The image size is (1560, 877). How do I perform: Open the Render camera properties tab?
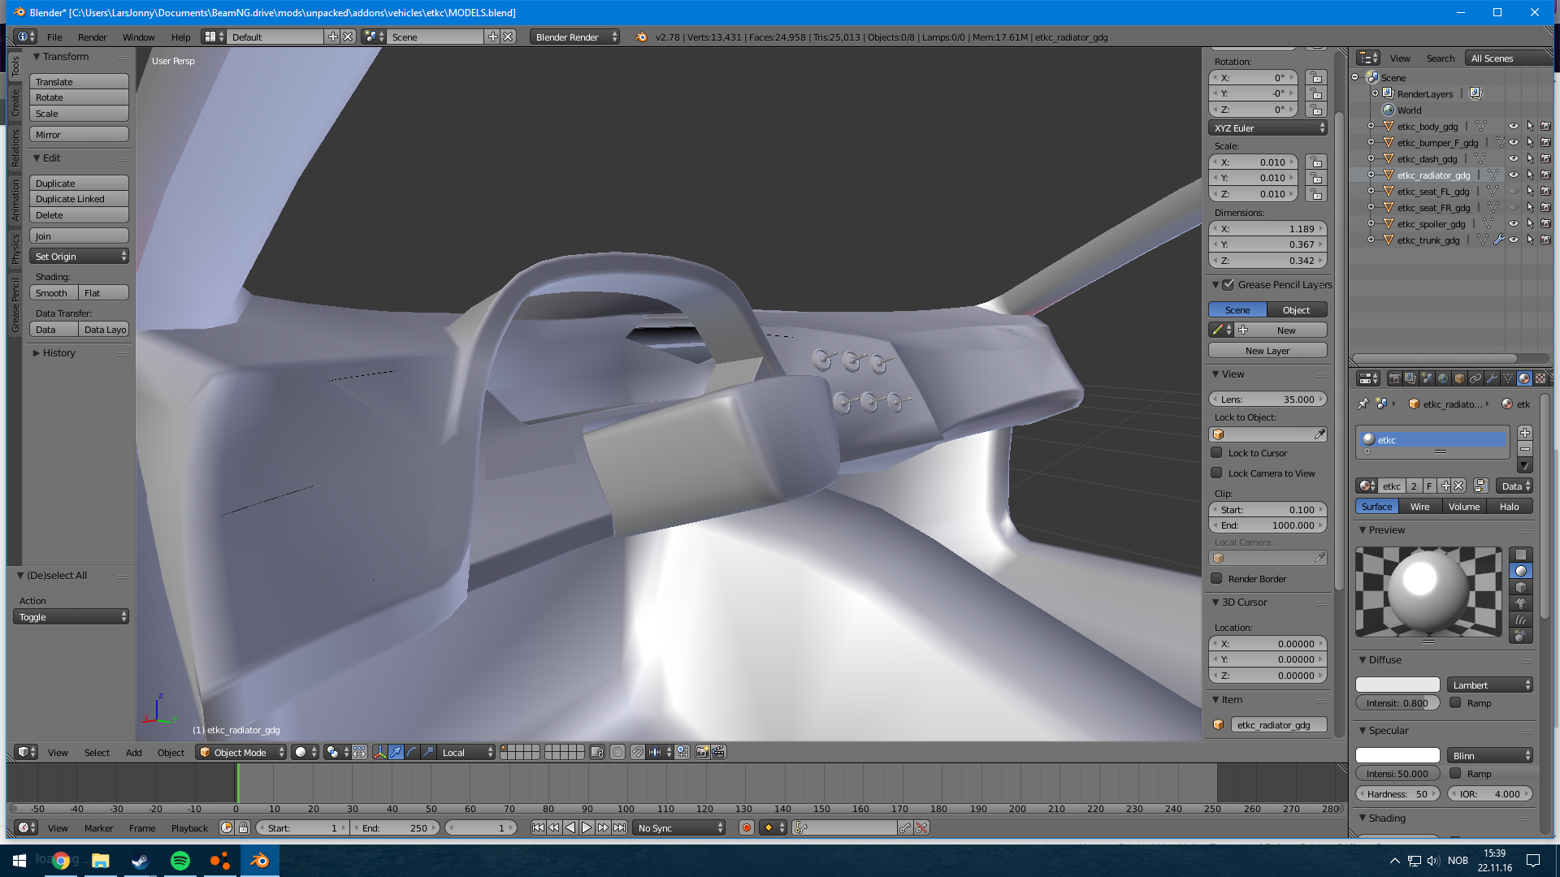pos(1394,378)
